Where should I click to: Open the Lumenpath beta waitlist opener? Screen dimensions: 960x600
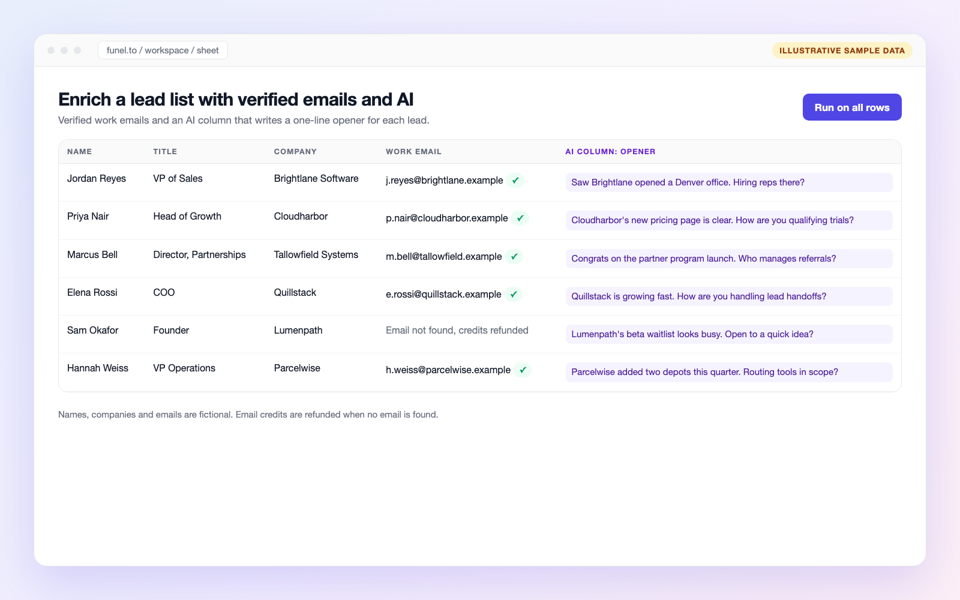(729, 334)
